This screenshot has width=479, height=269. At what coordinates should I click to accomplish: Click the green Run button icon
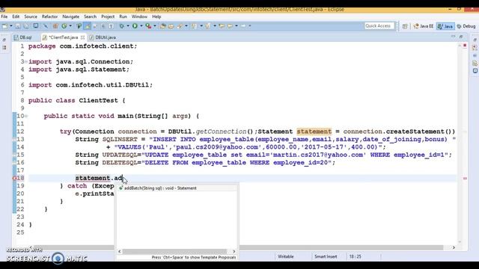(135, 26)
